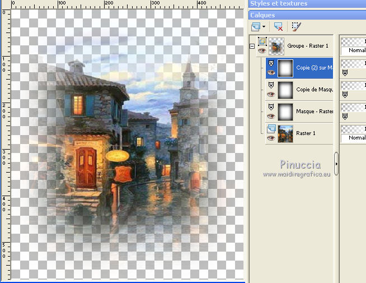Click the Copie (2) mask thumbnail
The image size is (366, 283).
click(x=285, y=68)
